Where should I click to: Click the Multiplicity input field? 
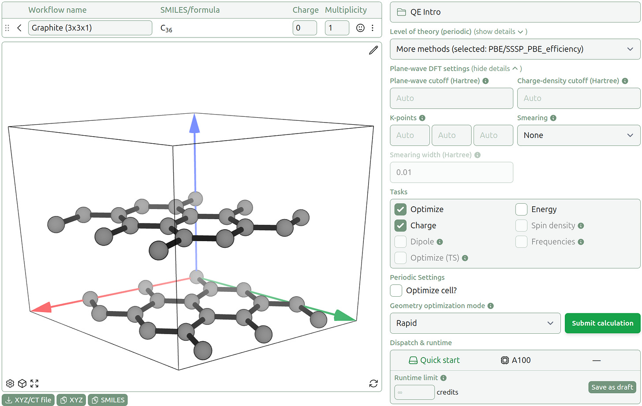click(337, 28)
